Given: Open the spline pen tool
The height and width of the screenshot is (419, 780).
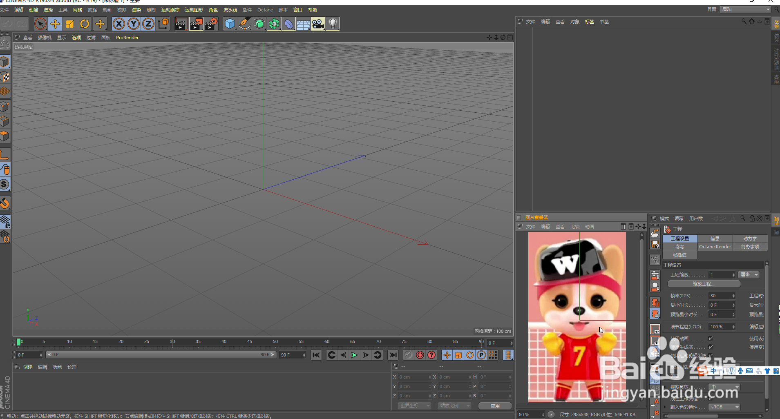Looking at the screenshot, I should tap(245, 24).
